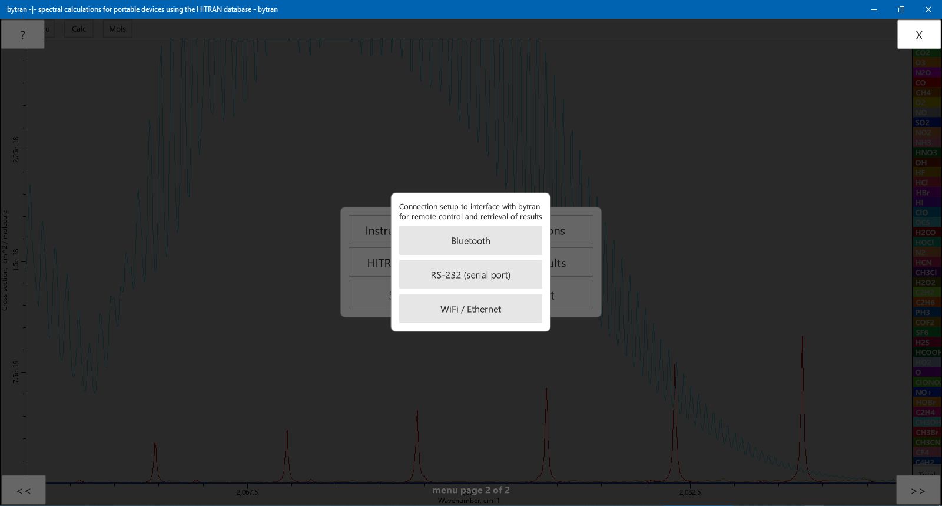Toggle the CH4 molecule entry
This screenshot has height=506, width=942.
click(x=927, y=93)
